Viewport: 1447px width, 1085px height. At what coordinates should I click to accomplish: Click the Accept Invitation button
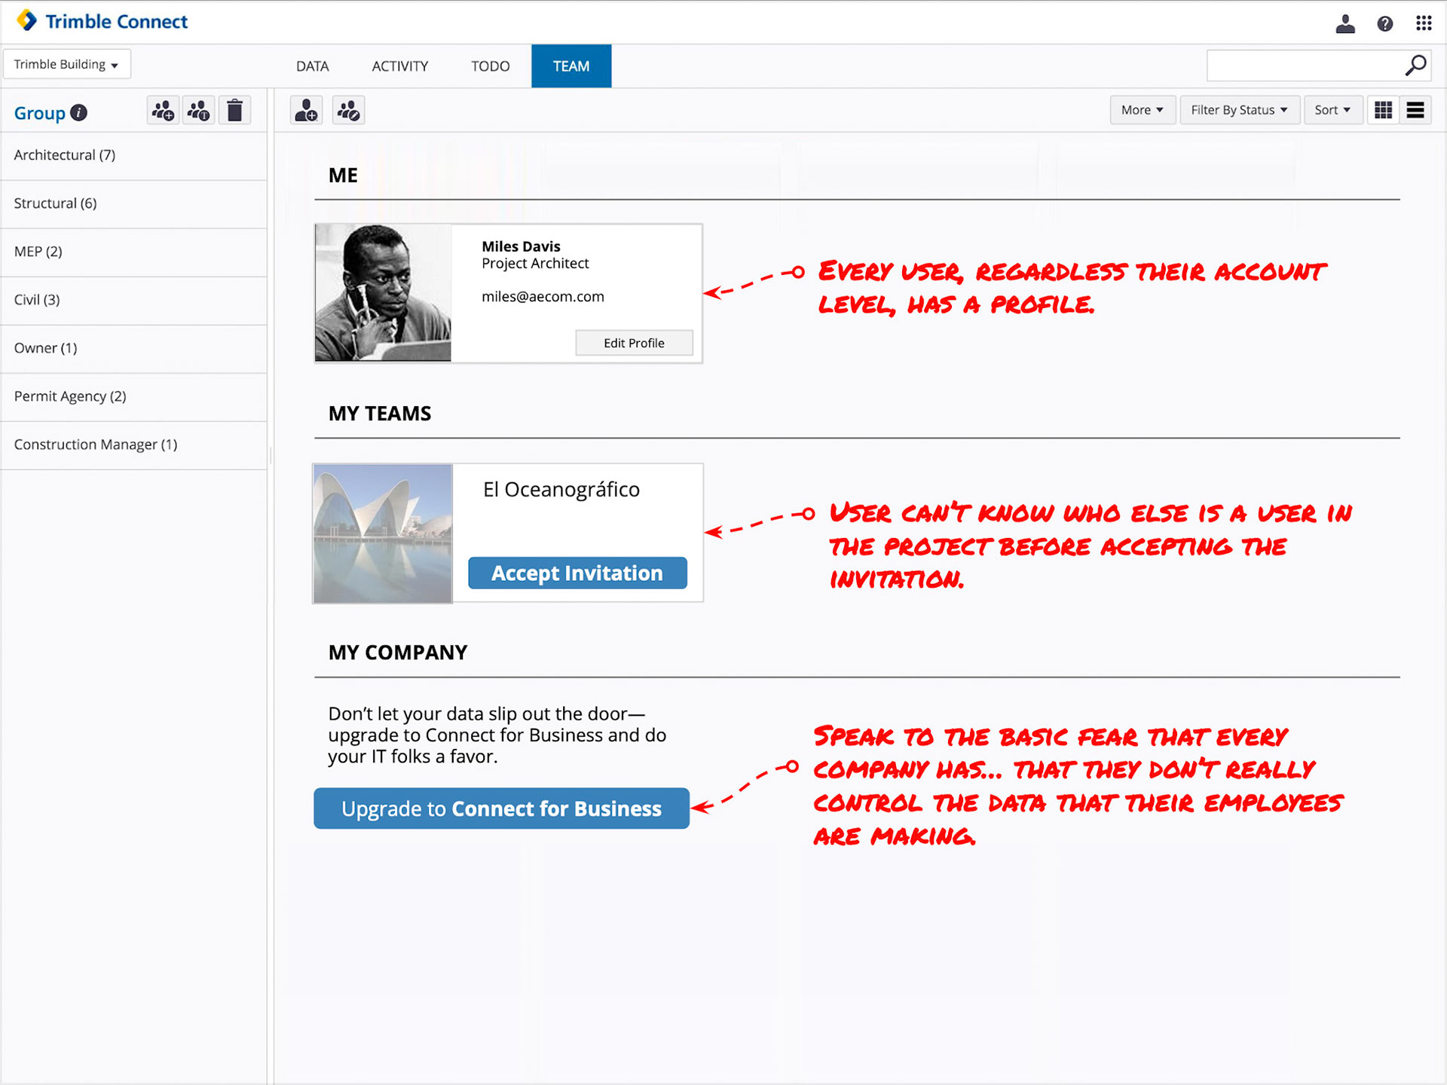point(577,573)
